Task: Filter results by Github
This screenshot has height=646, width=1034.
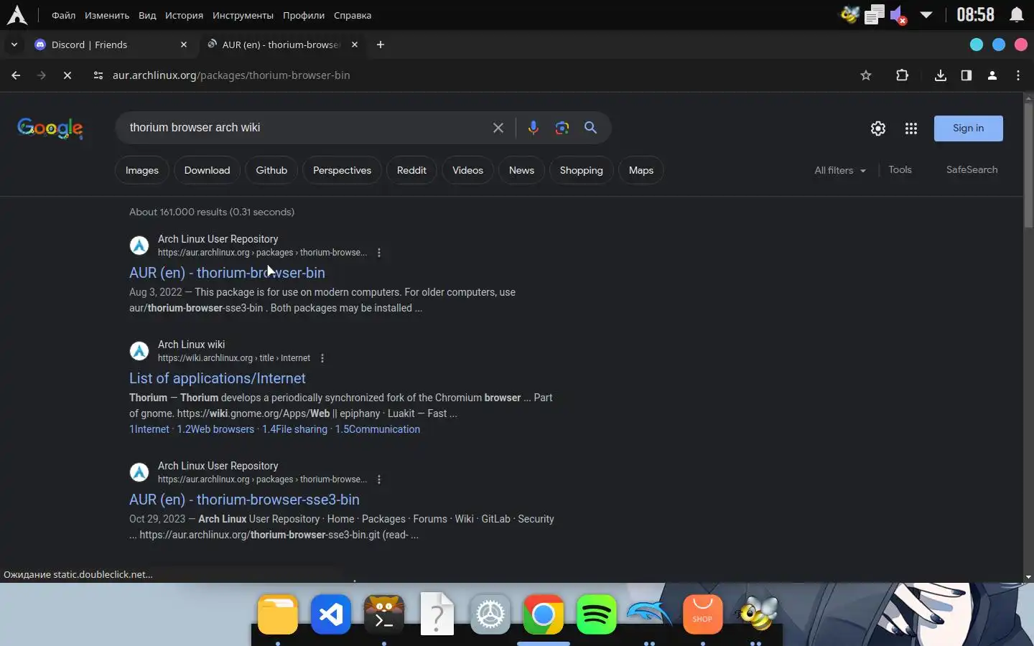Action: (271, 170)
